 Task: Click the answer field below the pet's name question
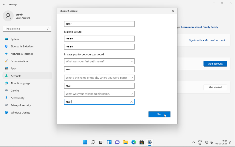[x=99, y=69]
